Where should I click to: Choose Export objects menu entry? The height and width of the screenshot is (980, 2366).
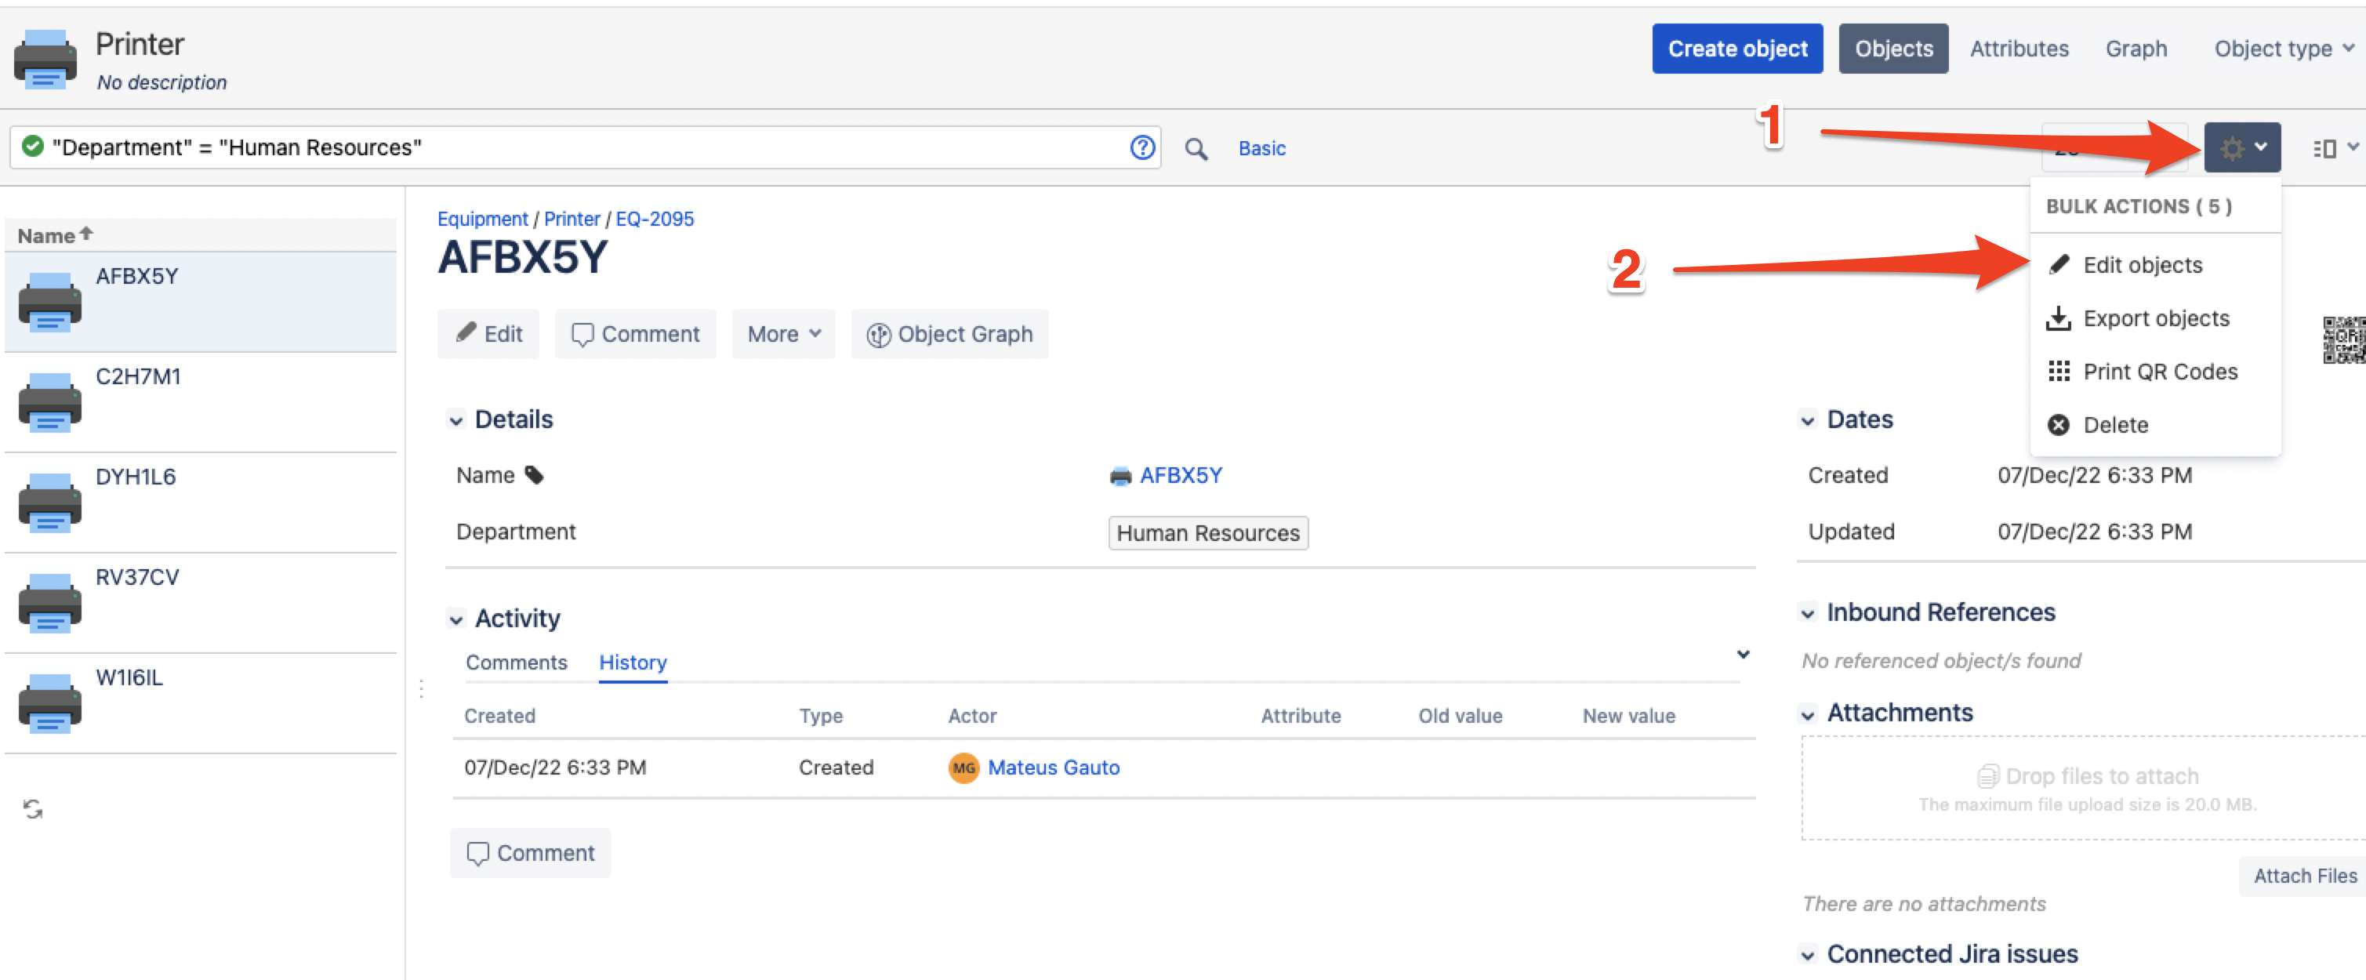click(x=2155, y=319)
